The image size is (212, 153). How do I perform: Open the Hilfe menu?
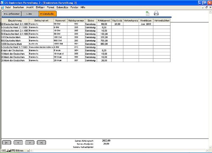point(83,7)
